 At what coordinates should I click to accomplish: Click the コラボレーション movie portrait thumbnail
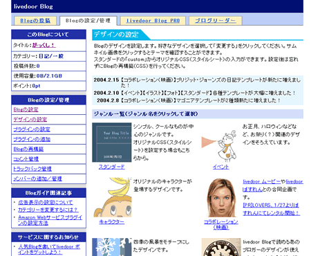[x=221, y=197]
